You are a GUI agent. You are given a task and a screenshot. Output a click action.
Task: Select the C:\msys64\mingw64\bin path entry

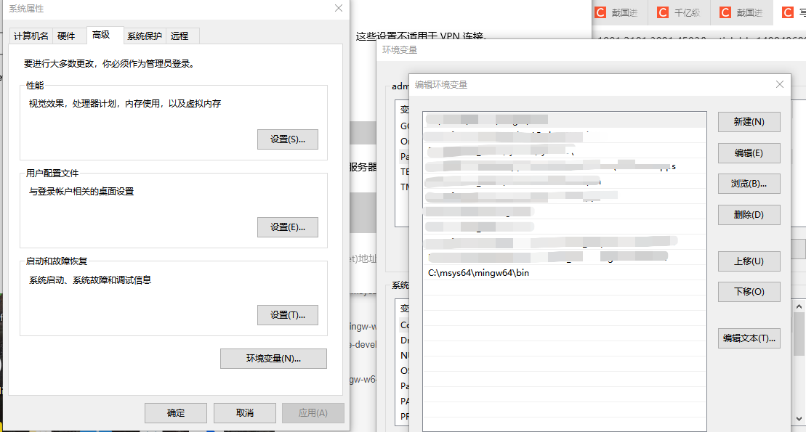[x=565, y=273]
